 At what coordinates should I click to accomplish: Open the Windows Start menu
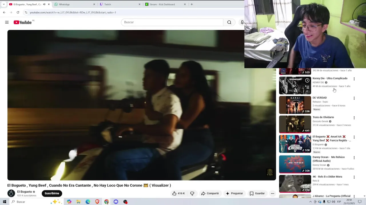point(4,202)
